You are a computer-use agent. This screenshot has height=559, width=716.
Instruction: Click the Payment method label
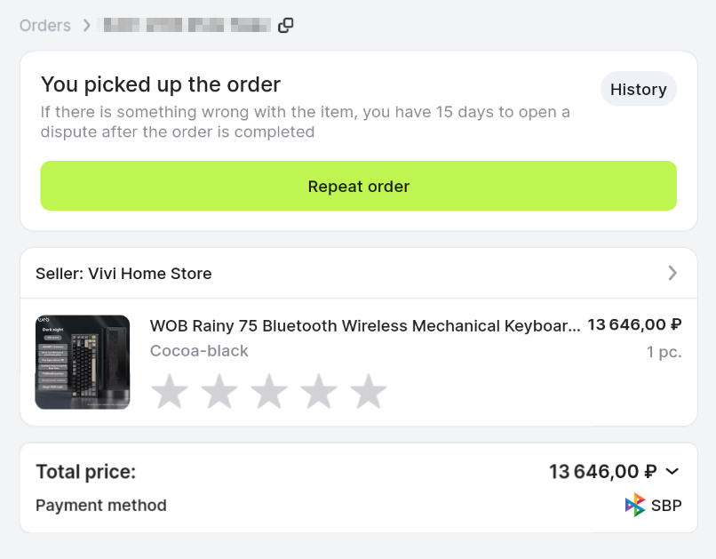[x=101, y=506]
